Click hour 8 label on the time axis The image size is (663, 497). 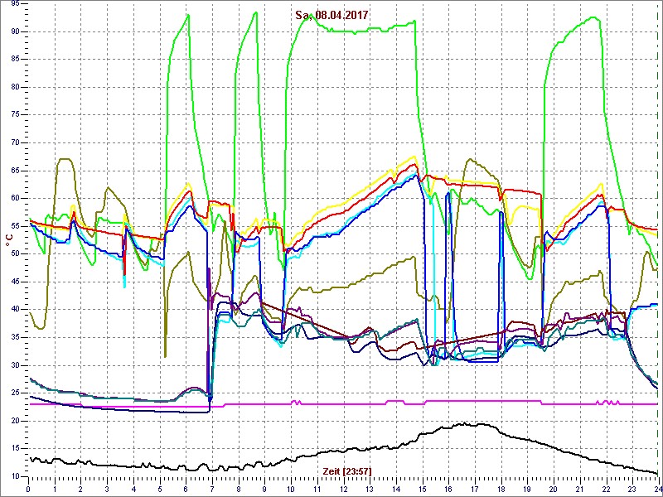[x=239, y=488]
